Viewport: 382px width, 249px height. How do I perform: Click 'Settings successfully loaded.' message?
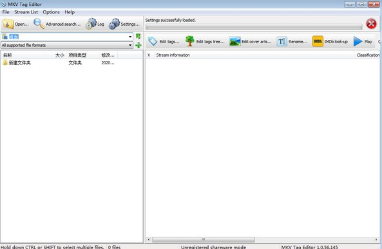(x=171, y=20)
